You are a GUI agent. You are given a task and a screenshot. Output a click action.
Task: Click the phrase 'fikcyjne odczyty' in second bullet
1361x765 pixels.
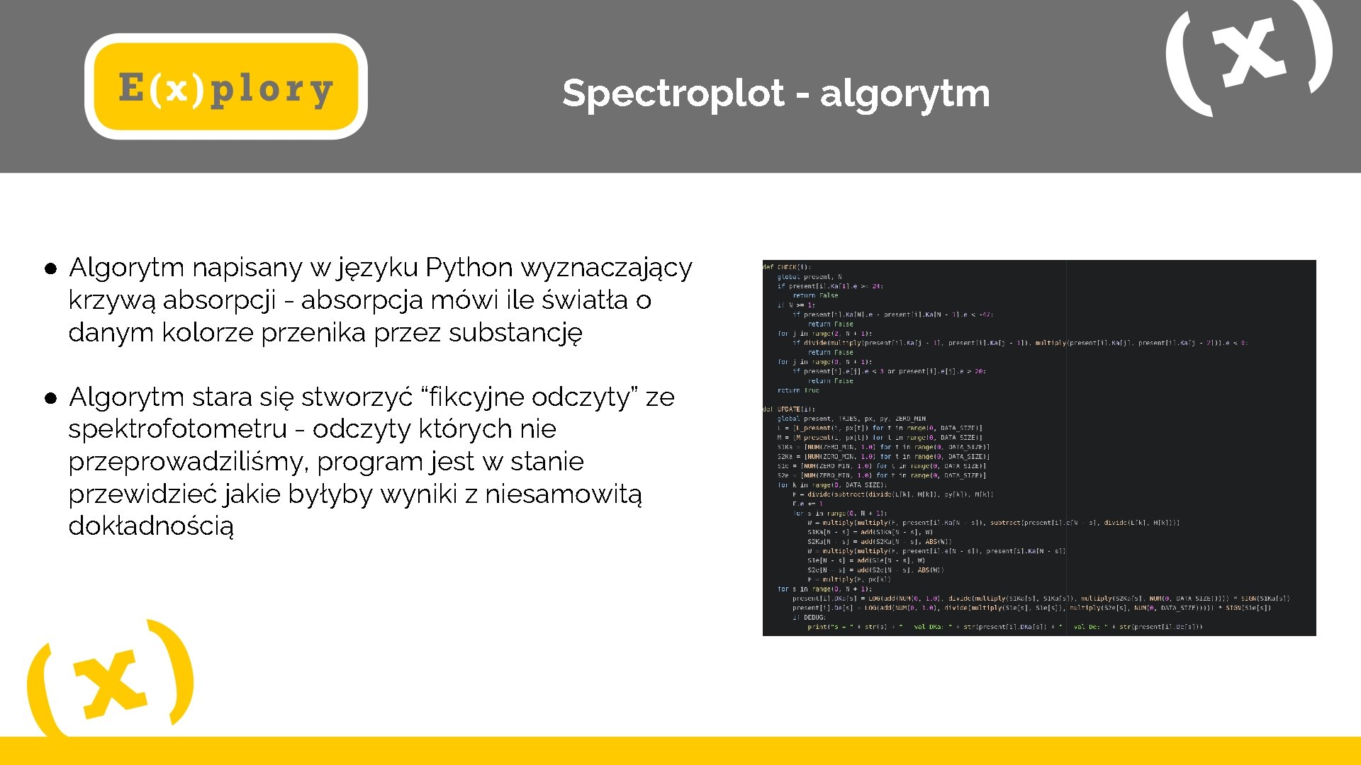(529, 397)
